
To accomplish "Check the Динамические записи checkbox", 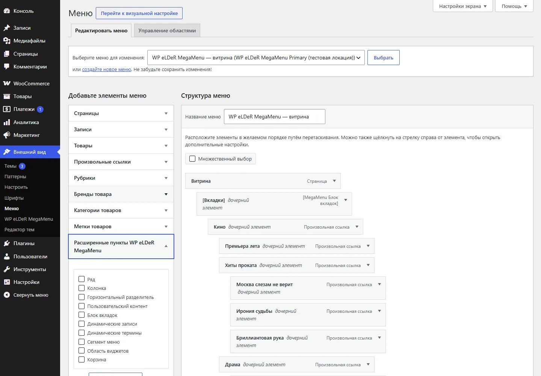I will [82, 324].
